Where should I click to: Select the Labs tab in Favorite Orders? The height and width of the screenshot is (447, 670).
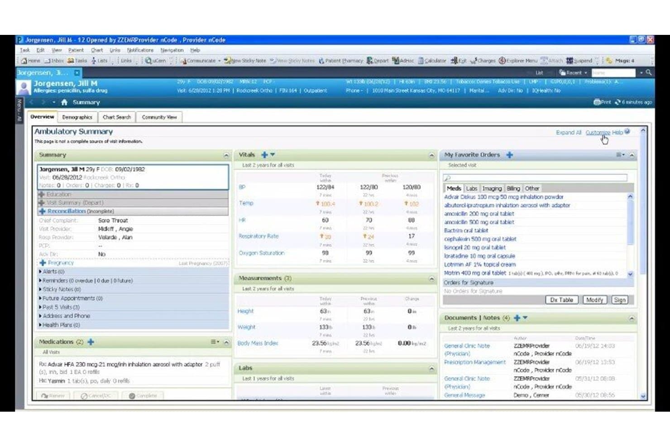point(472,188)
